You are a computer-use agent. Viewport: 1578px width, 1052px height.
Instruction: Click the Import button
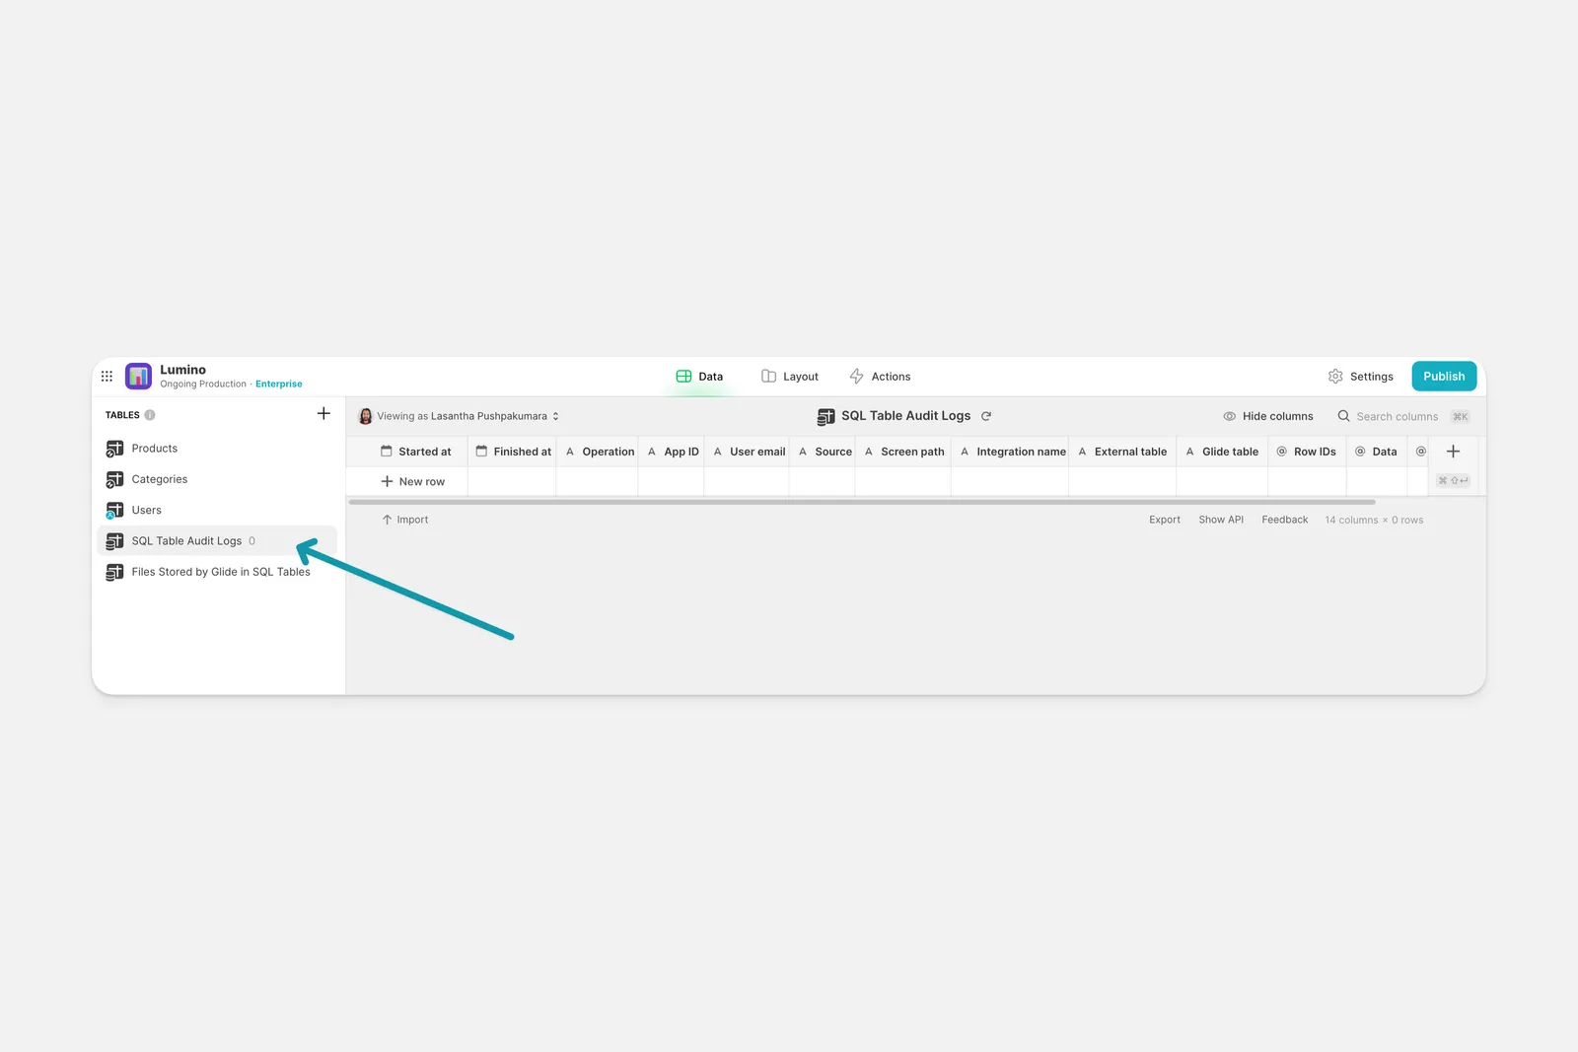405,520
